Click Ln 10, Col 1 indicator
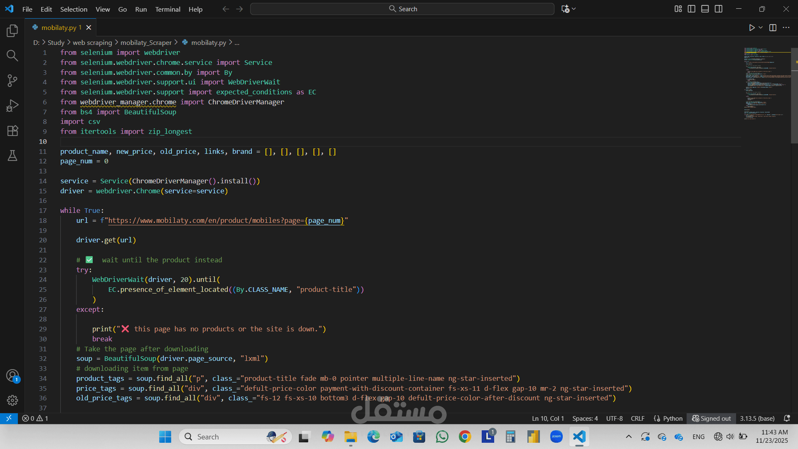The image size is (798, 449). pyautogui.click(x=548, y=418)
